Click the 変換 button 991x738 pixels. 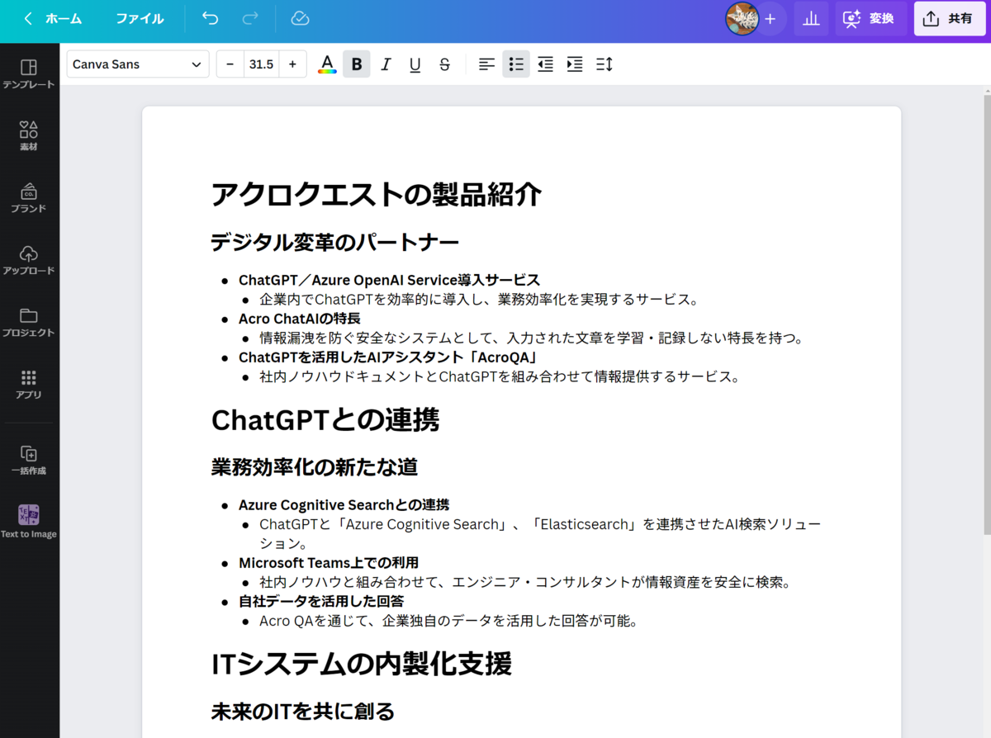click(x=870, y=18)
